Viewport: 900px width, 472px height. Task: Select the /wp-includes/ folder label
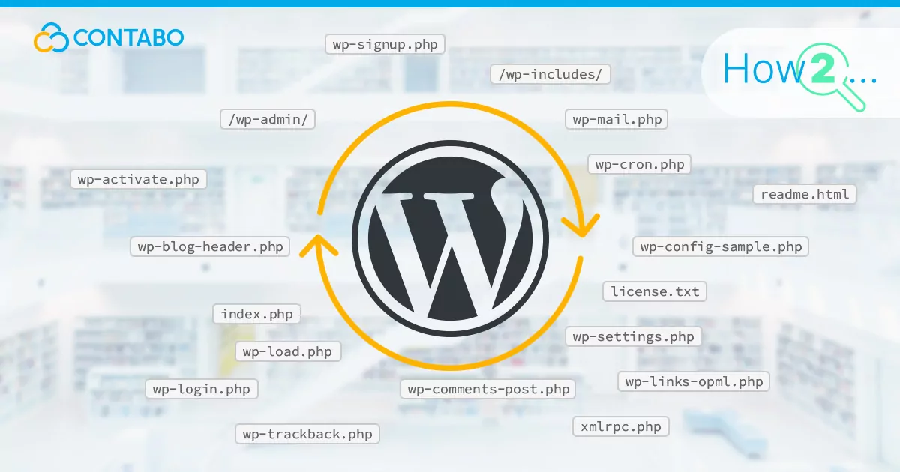coord(550,74)
